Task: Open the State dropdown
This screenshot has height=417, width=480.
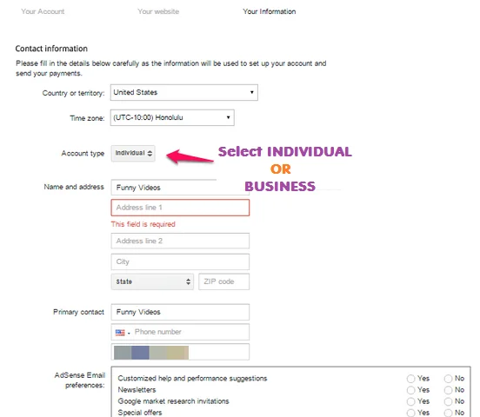Action: pyautogui.click(x=152, y=281)
